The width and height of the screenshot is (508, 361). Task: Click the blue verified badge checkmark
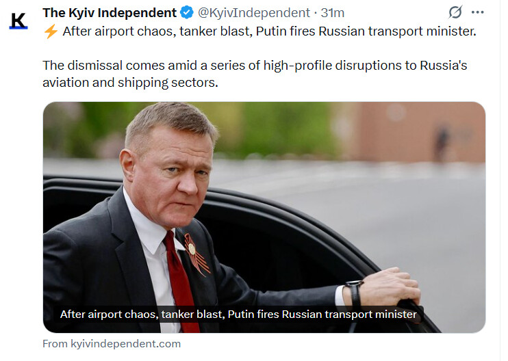click(186, 12)
